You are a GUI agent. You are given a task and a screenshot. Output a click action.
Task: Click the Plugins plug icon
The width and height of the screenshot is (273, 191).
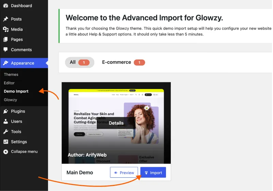5,111
